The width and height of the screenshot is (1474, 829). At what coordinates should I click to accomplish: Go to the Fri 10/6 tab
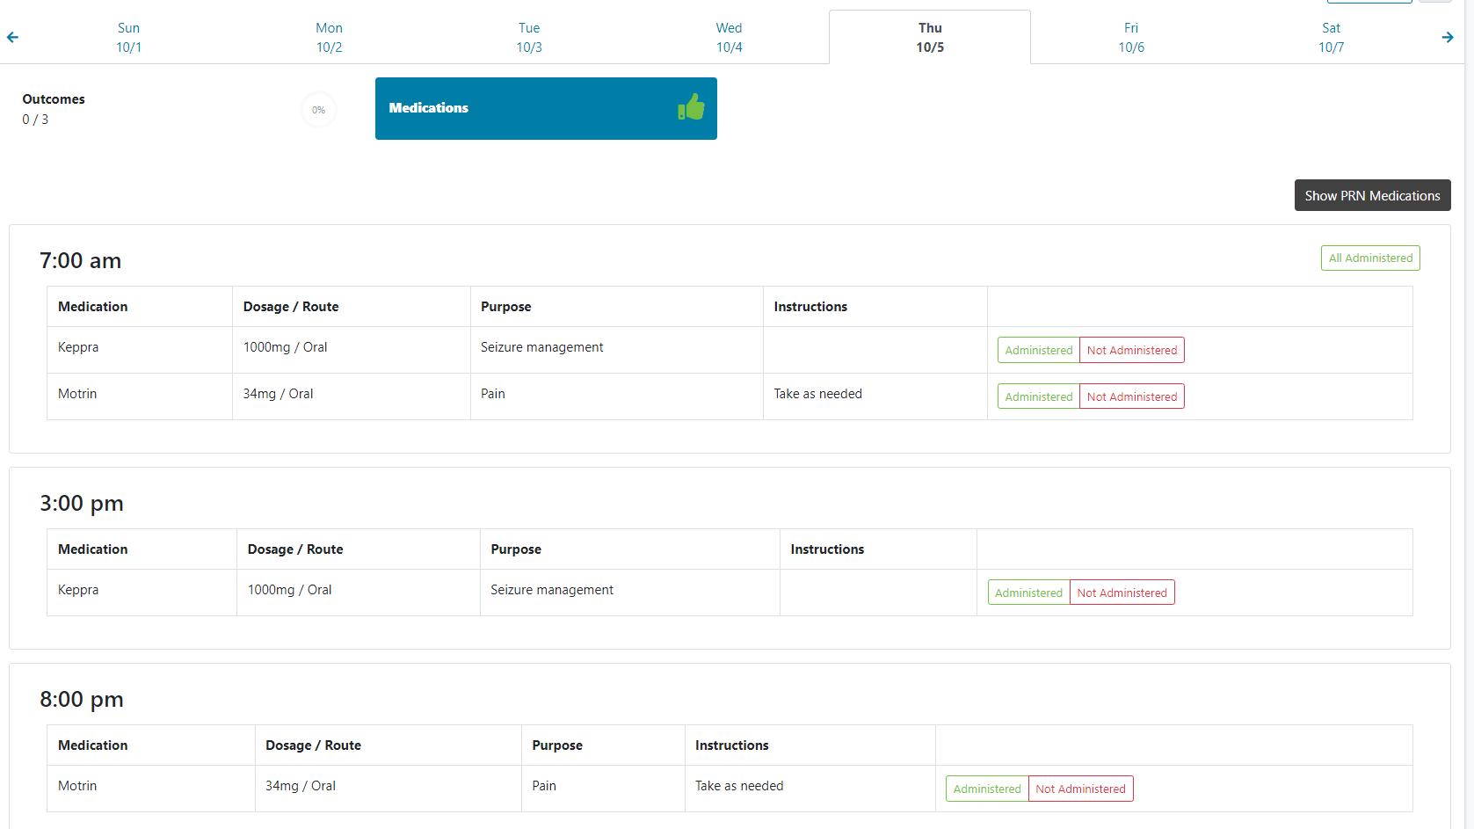click(x=1130, y=38)
